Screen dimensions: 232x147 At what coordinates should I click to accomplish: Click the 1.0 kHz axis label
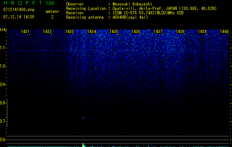point(3,66)
